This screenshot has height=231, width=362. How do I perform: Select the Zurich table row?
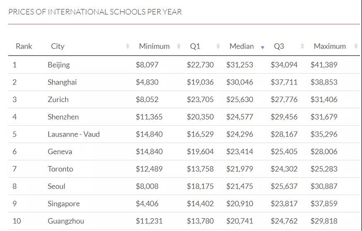pos(184,100)
